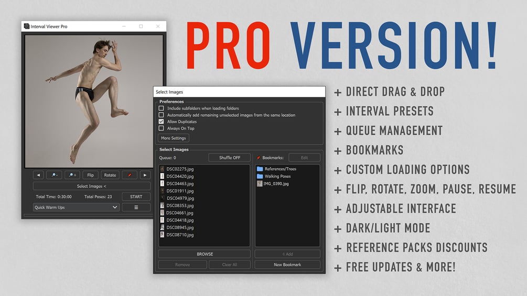Viewport: 527px width, 296px height.
Task: Enable Include subfolders when loading folders
Action: click(x=162, y=108)
